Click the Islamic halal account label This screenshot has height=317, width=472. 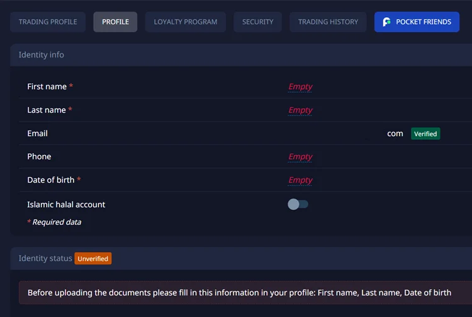pyautogui.click(x=66, y=205)
